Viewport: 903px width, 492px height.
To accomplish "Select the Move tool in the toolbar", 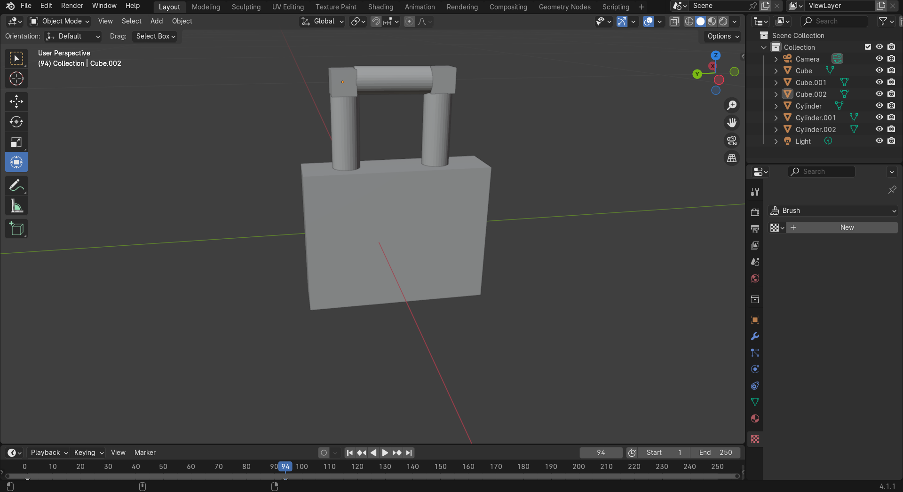I will pos(16,102).
